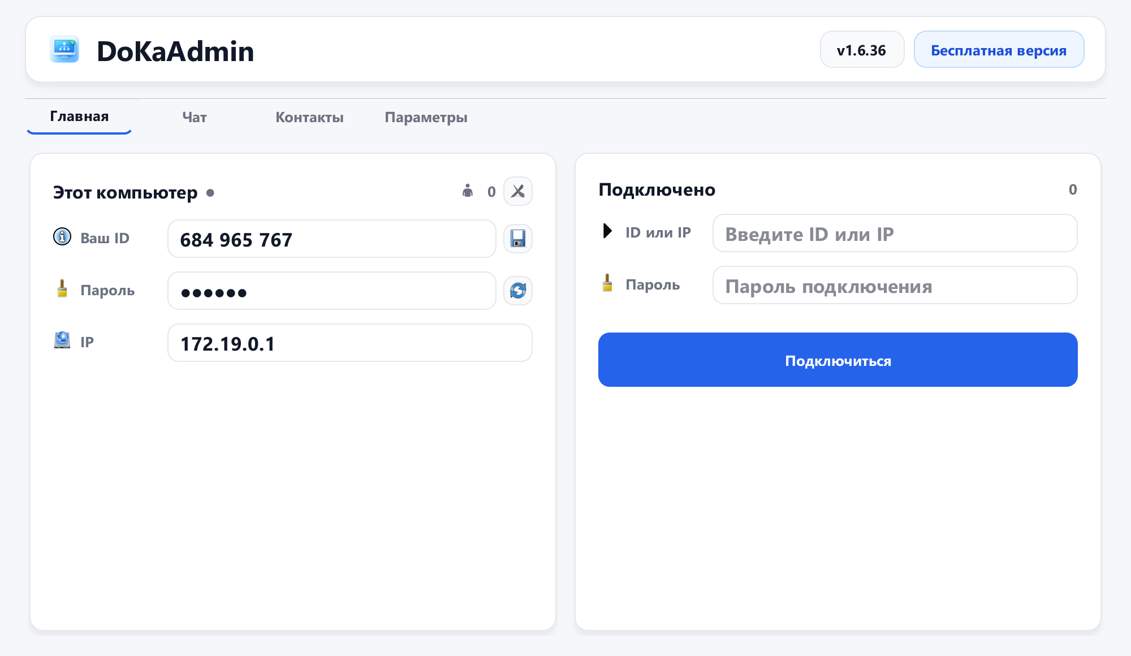Click the key icon beside left Пароль

62,288
